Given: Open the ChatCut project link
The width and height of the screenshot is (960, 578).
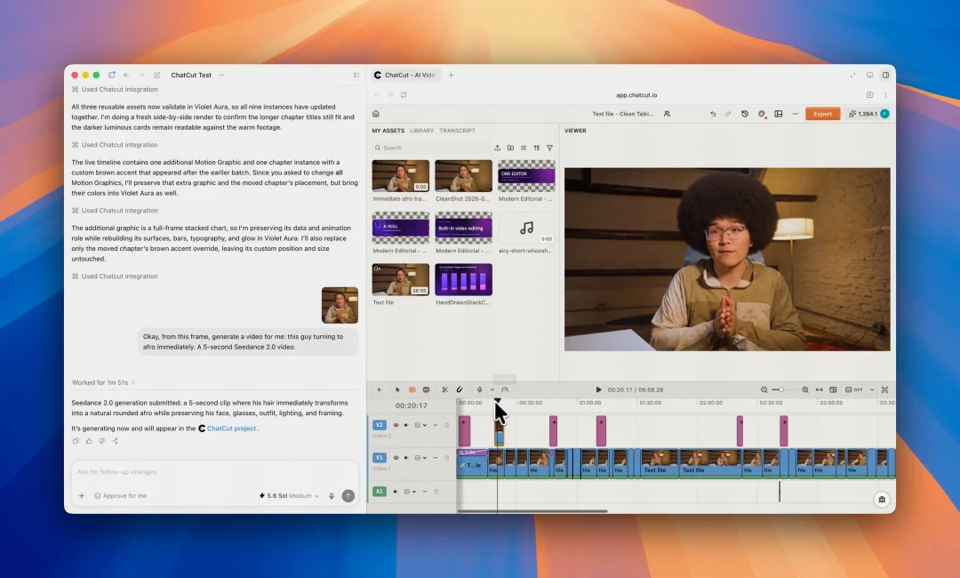Looking at the screenshot, I should [x=231, y=429].
